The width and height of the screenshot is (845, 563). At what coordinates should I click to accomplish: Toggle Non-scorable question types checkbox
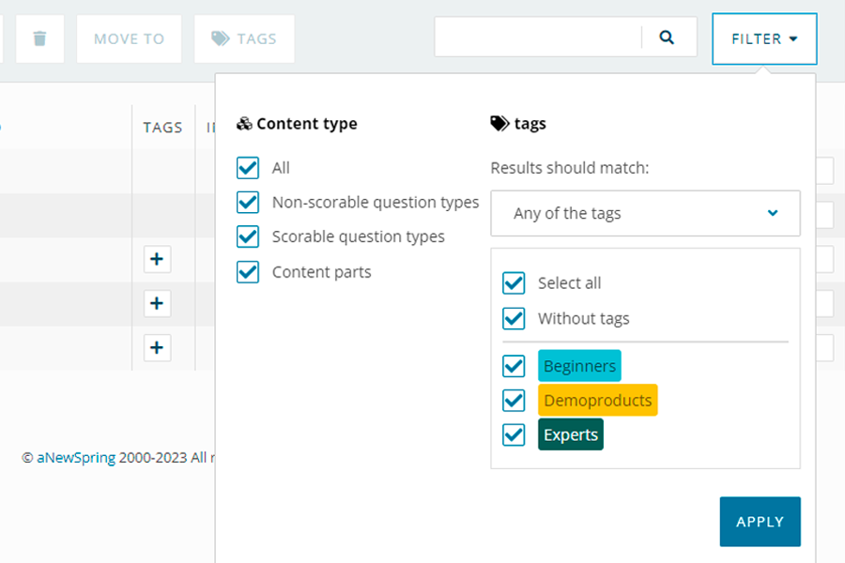[x=248, y=203]
